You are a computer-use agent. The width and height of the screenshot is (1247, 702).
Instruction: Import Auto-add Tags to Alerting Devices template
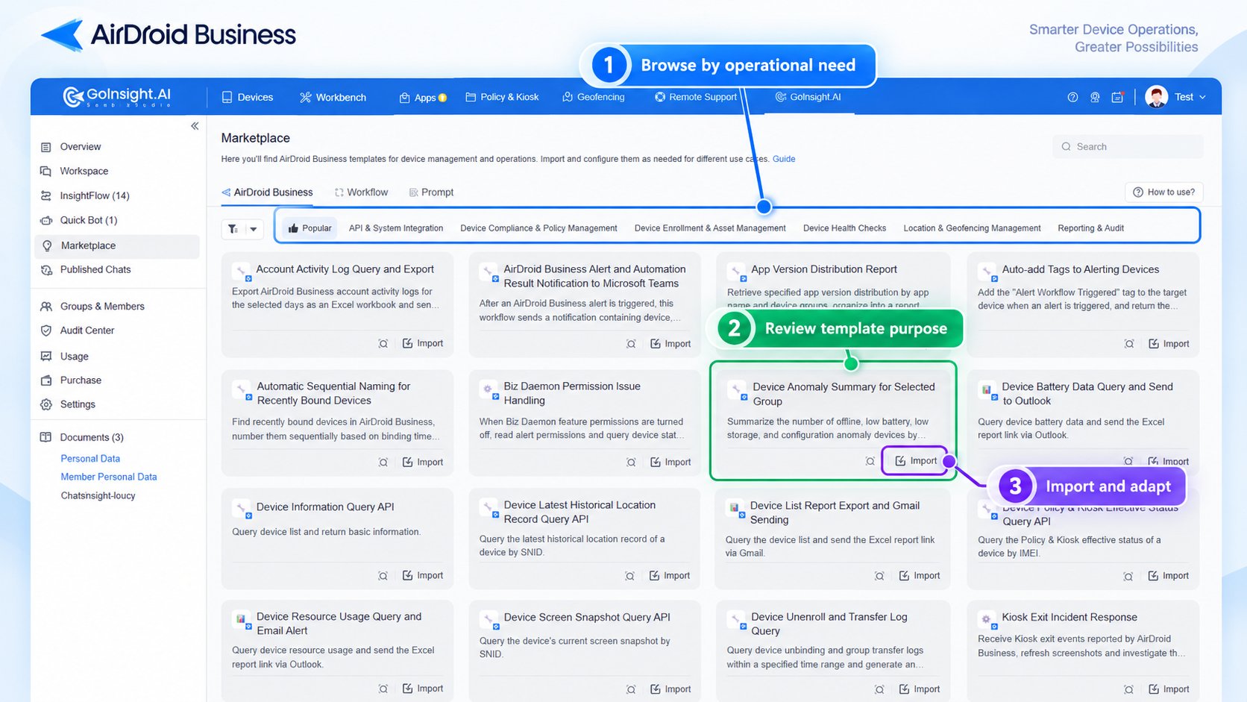point(1169,344)
